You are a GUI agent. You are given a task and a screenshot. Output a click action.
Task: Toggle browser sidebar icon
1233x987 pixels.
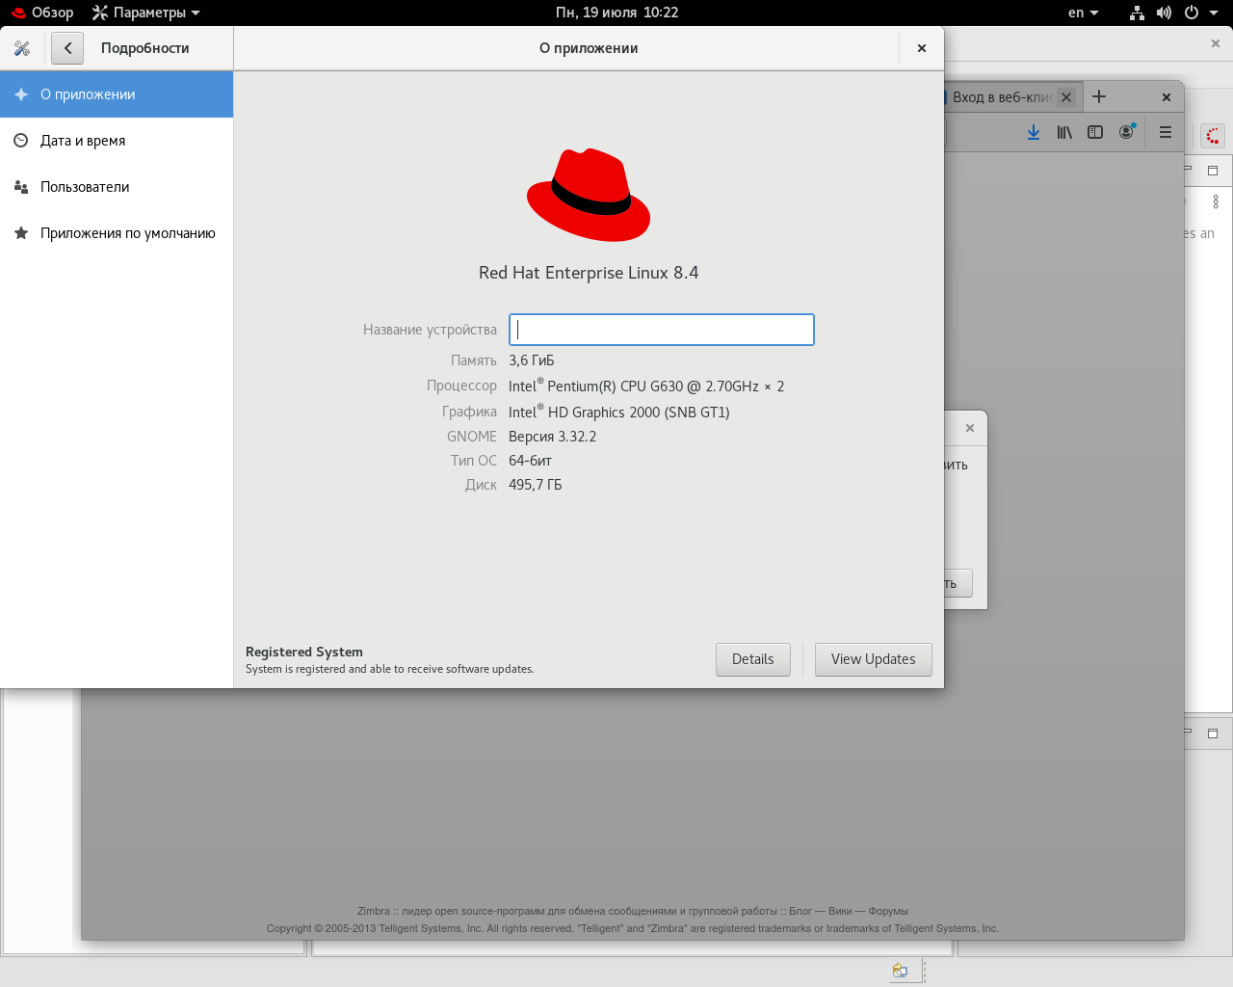[x=1095, y=132]
